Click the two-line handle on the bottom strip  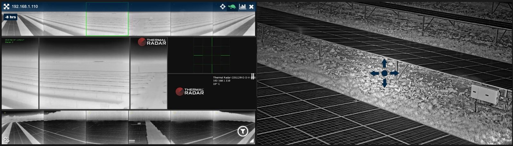coord(132,141)
